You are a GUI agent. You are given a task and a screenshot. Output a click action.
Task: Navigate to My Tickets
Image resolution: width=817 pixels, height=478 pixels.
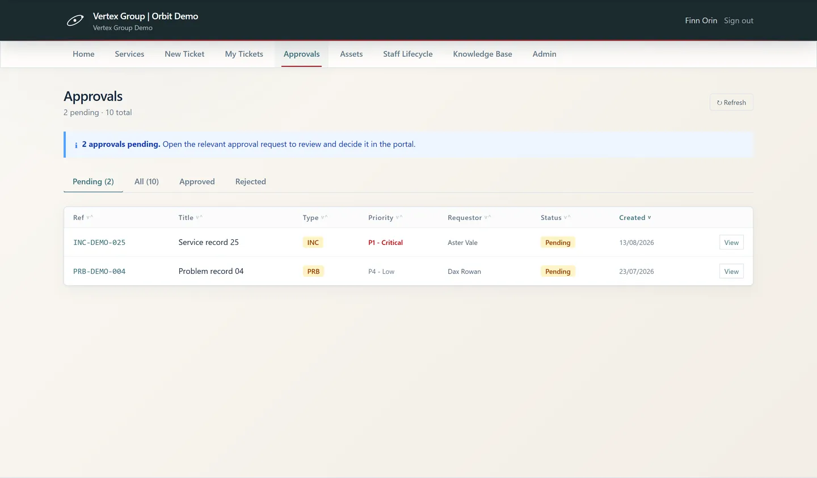tap(244, 54)
